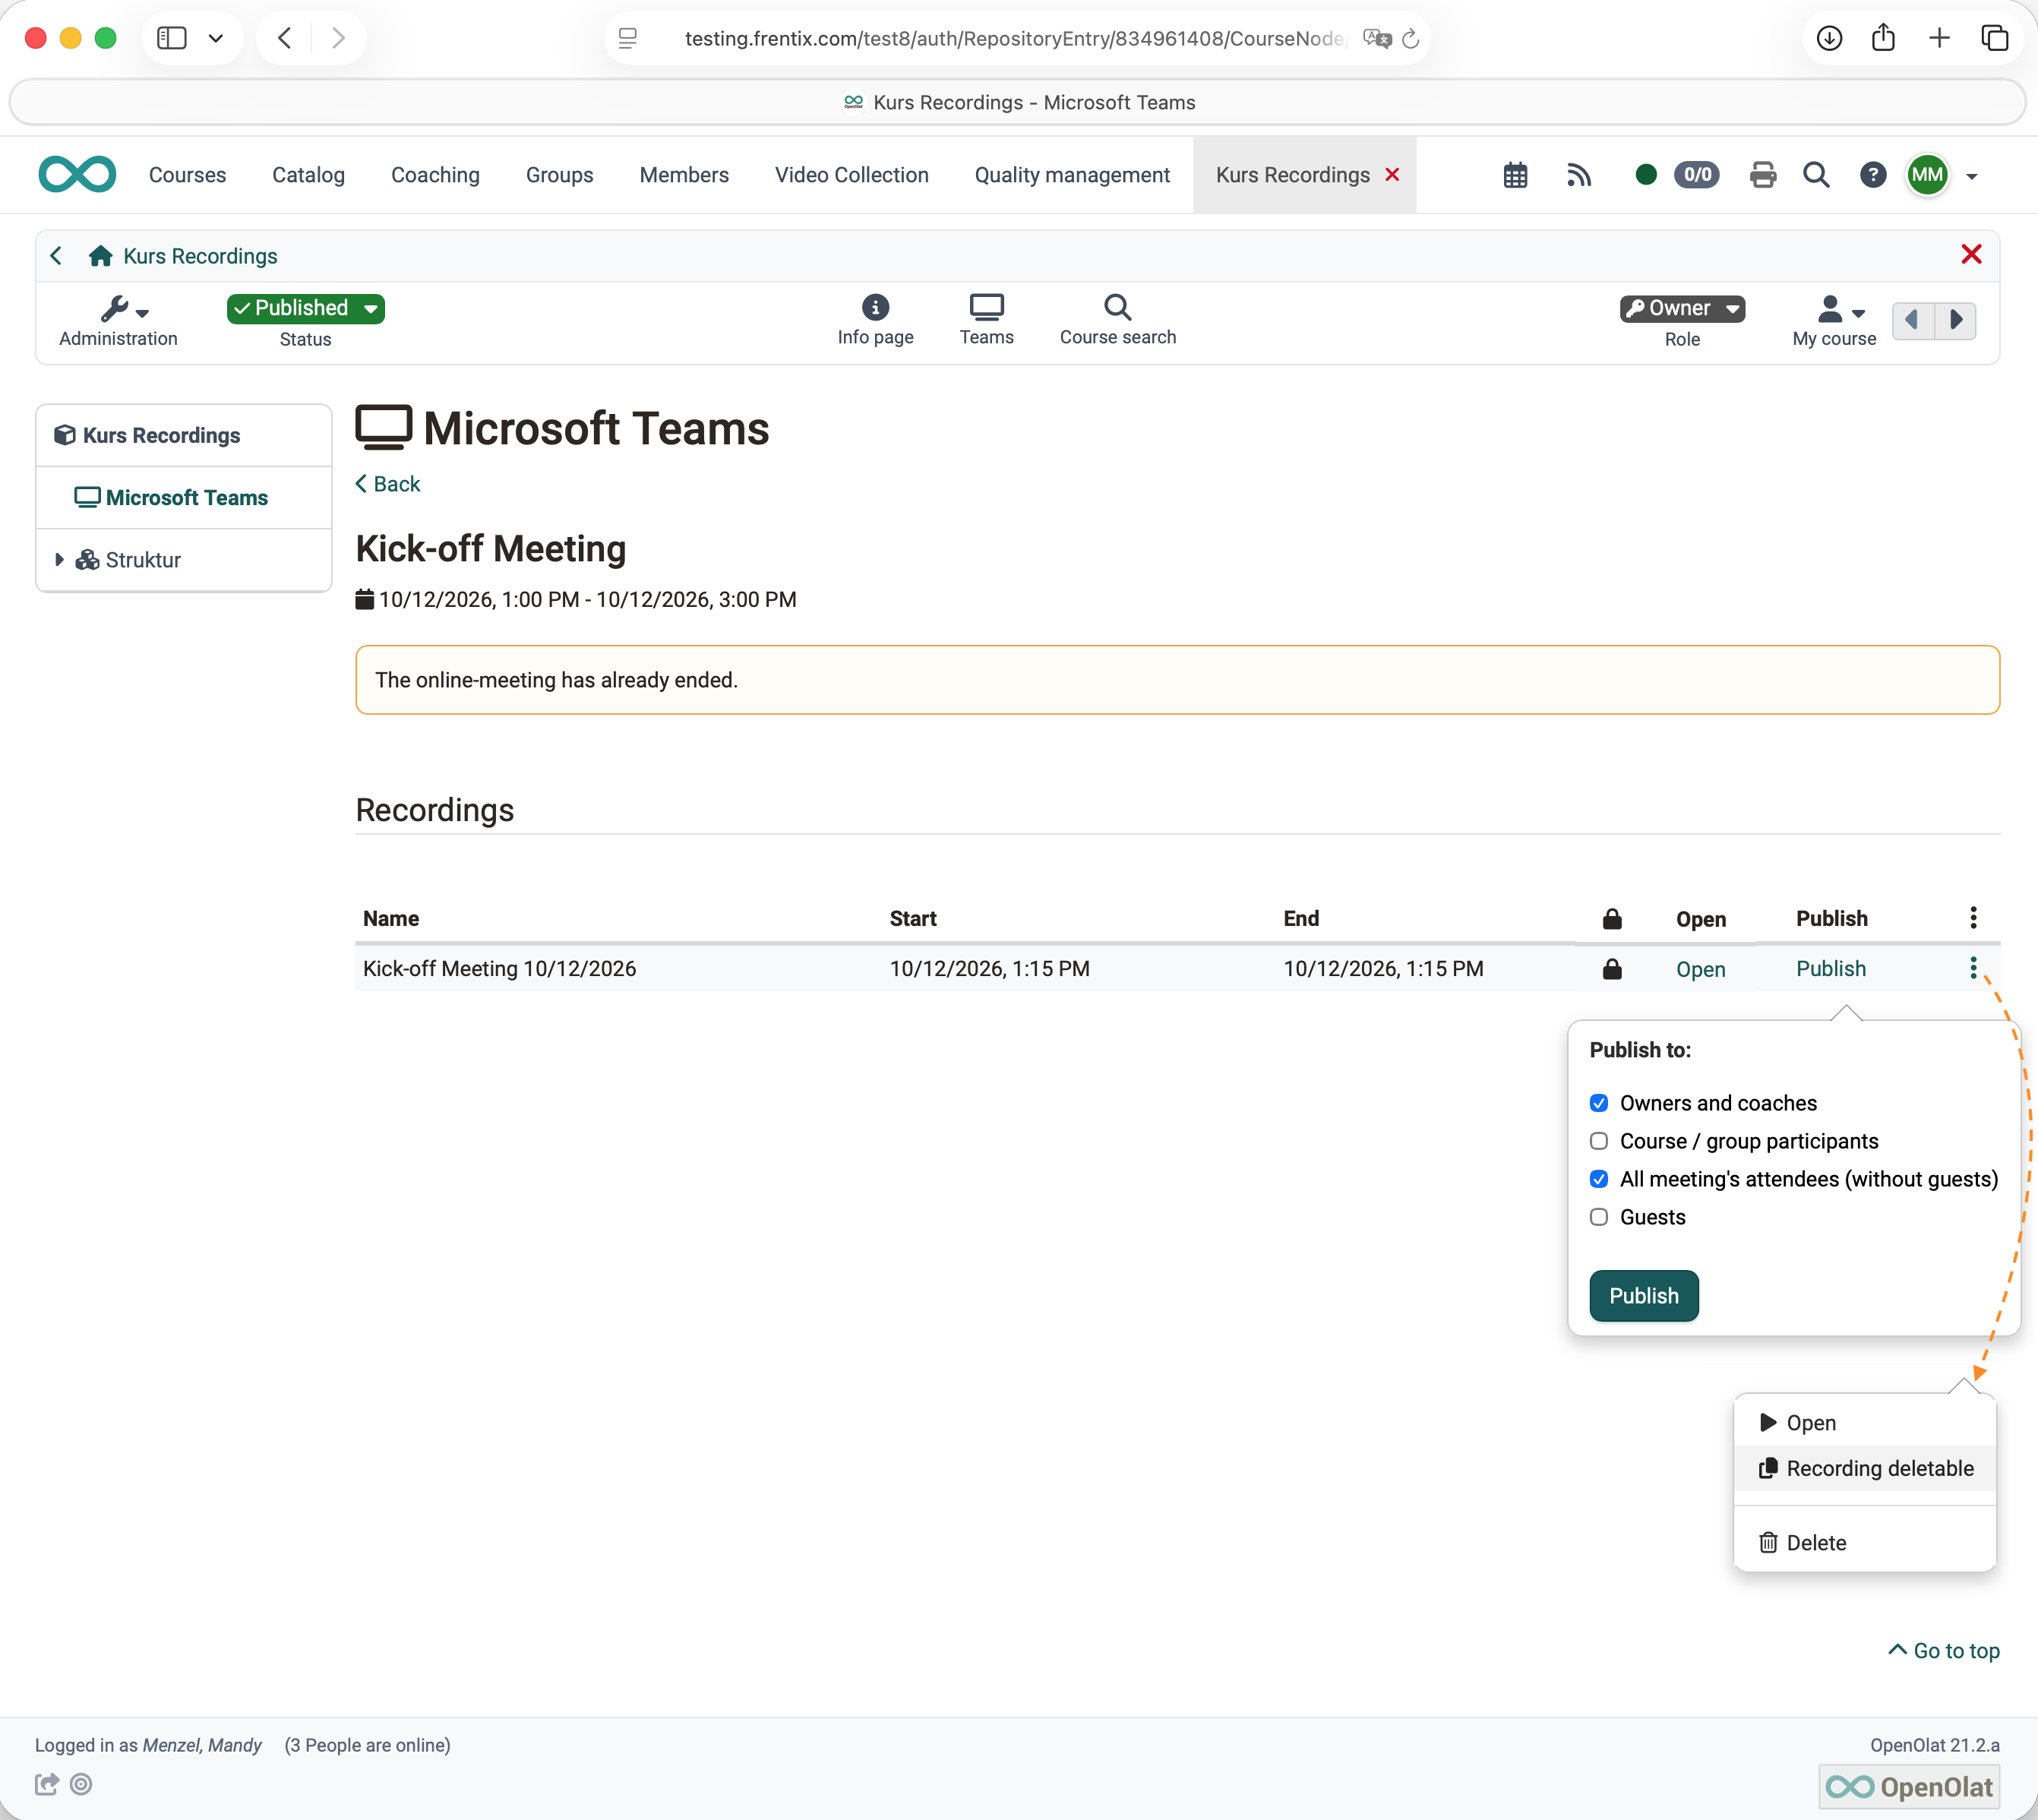This screenshot has width=2038, height=1820.
Task: Click Go to top link
Action: pyautogui.click(x=1943, y=1651)
